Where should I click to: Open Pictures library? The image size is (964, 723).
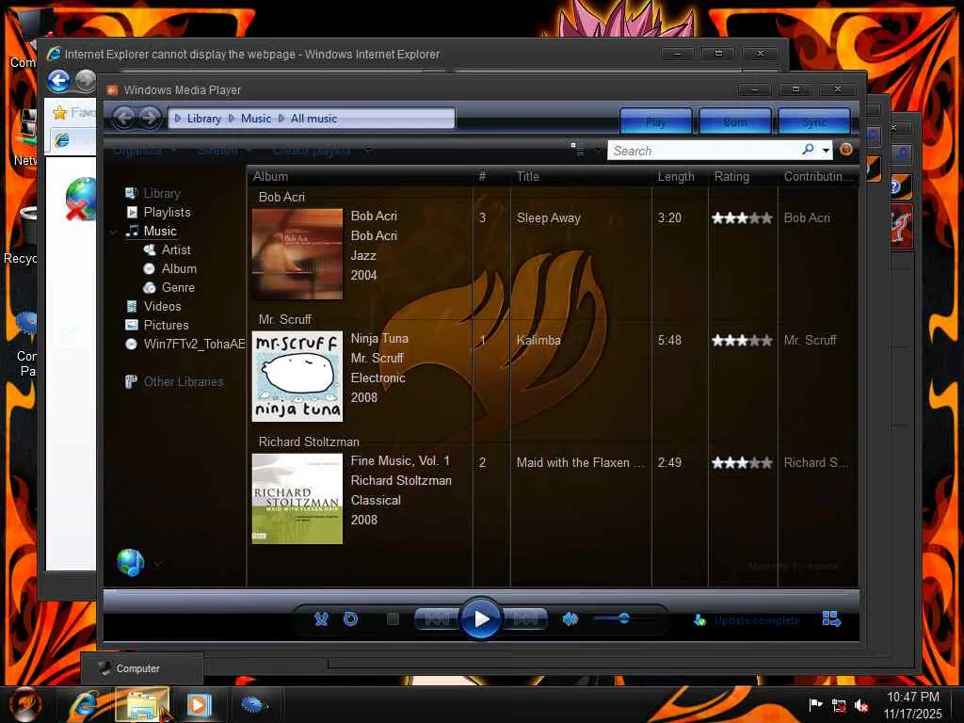(166, 325)
